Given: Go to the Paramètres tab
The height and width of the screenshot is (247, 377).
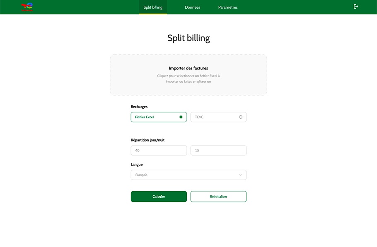Looking at the screenshot, I should pos(228,7).
